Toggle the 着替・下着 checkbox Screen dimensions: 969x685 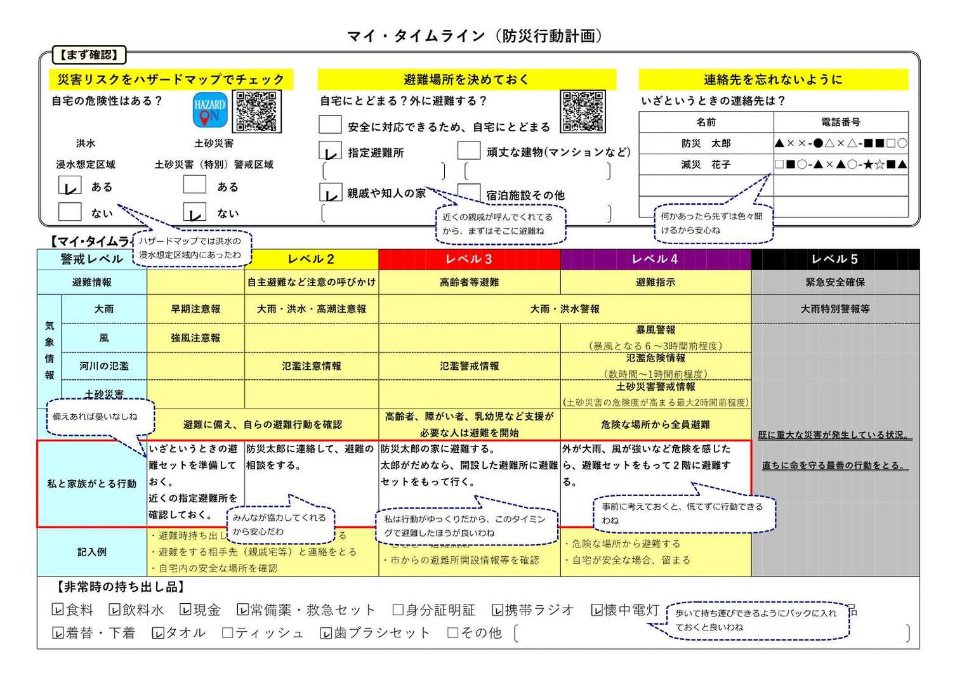58,633
